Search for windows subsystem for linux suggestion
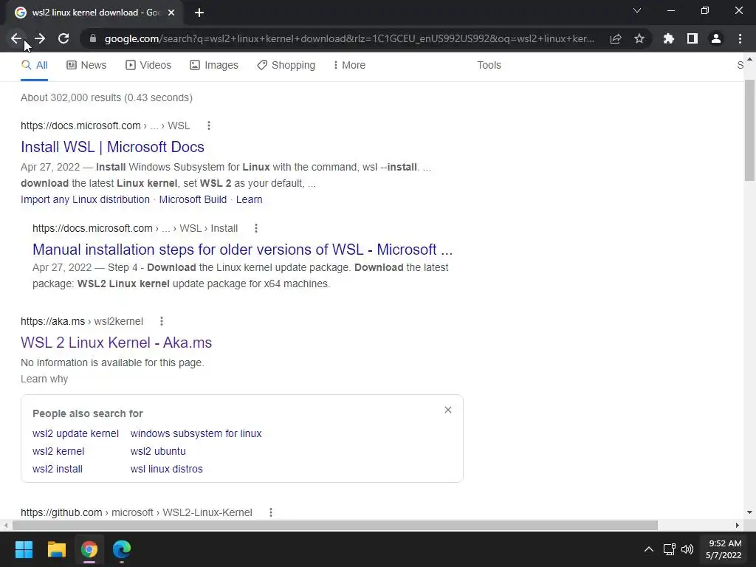The height and width of the screenshot is (567, 756). pos(196,433)
